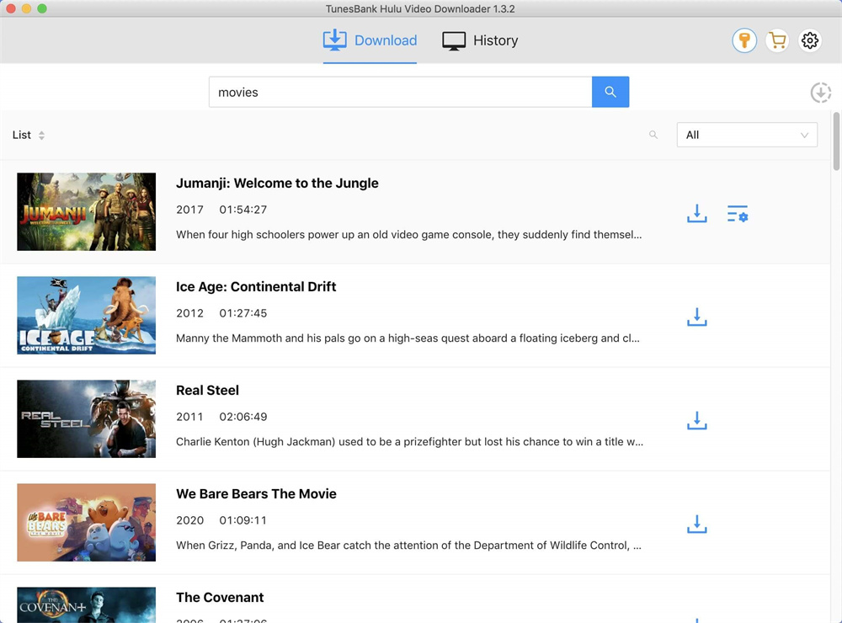Toggle the List sort arrows
Screen dimensions: 842x623
click(x=41, y=136)
